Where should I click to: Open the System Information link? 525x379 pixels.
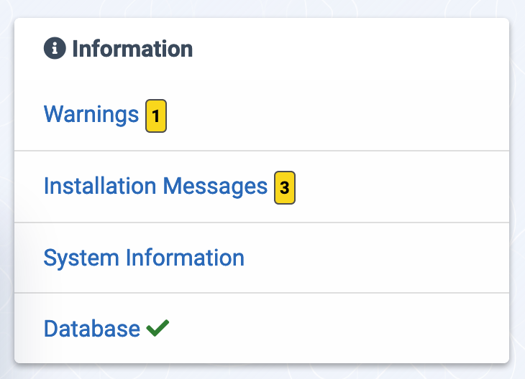tap(144, 258)
